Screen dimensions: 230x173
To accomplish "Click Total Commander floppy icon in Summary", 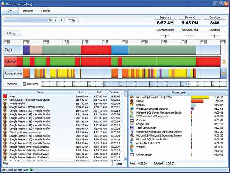I will point(132,128).
